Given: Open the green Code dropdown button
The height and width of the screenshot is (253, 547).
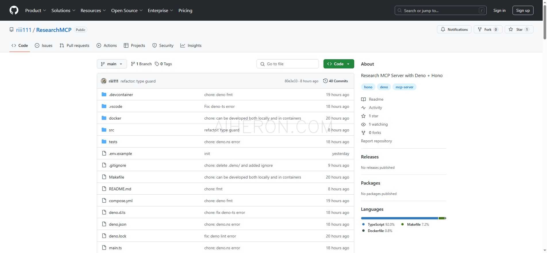Looking at the screenshot, I should click(x=339, y=64).
